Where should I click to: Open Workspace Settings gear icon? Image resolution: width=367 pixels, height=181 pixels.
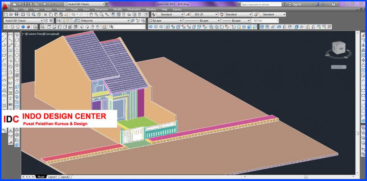46,20
